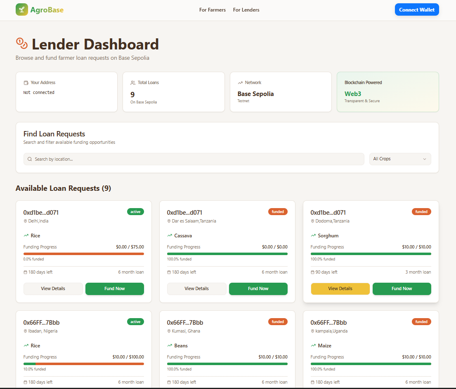Click the active badge on Delhi loan card
This screenshot has width=456, height=389.
coord(135,212)
